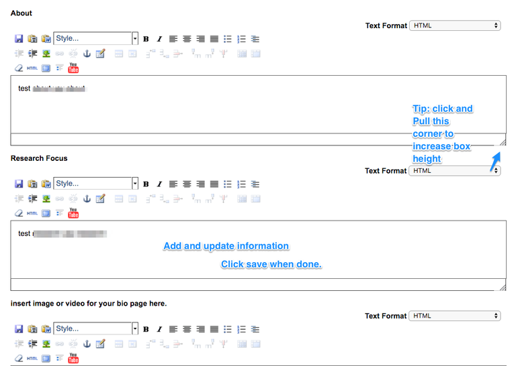The image size is (516, 366).
Task: Toggle italic in Research Focus toolbar
Action: click(159, 184)
